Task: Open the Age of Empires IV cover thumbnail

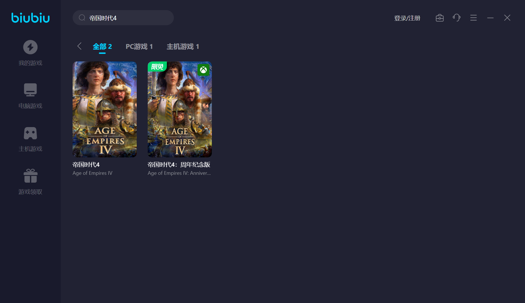Action: (x=105, y=109)
